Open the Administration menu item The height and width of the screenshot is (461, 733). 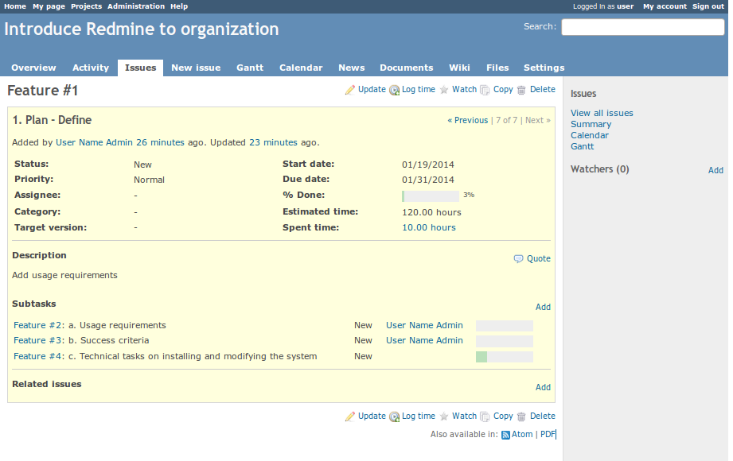pos(136,6)
